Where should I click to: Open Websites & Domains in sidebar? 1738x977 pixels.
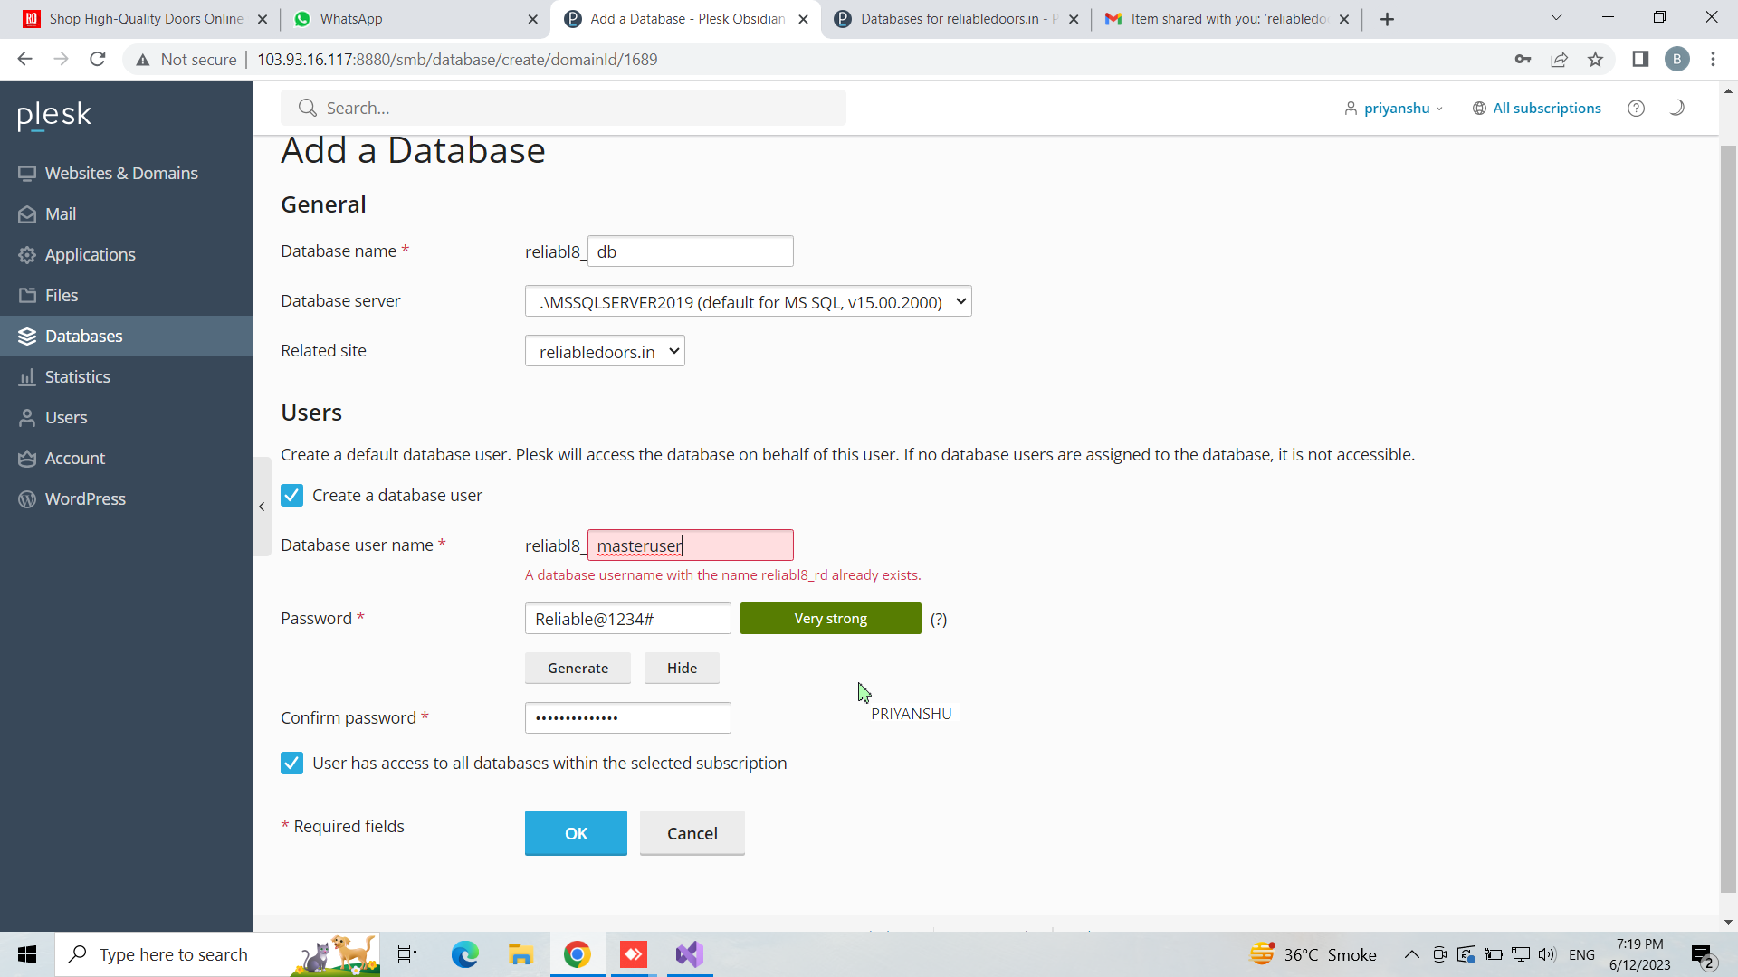[x=121, y=174]
